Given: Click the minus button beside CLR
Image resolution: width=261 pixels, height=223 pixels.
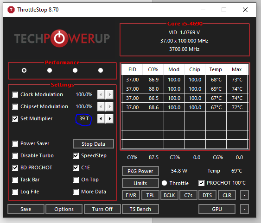Looking at the screenshot, I should click(x=244, y=195).
